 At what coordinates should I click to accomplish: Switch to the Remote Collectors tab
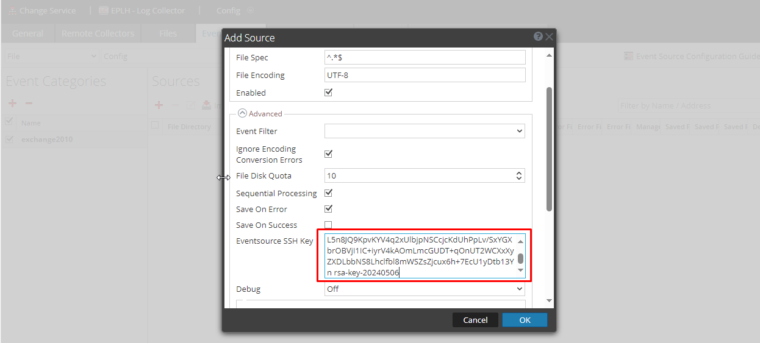point(98,34)
